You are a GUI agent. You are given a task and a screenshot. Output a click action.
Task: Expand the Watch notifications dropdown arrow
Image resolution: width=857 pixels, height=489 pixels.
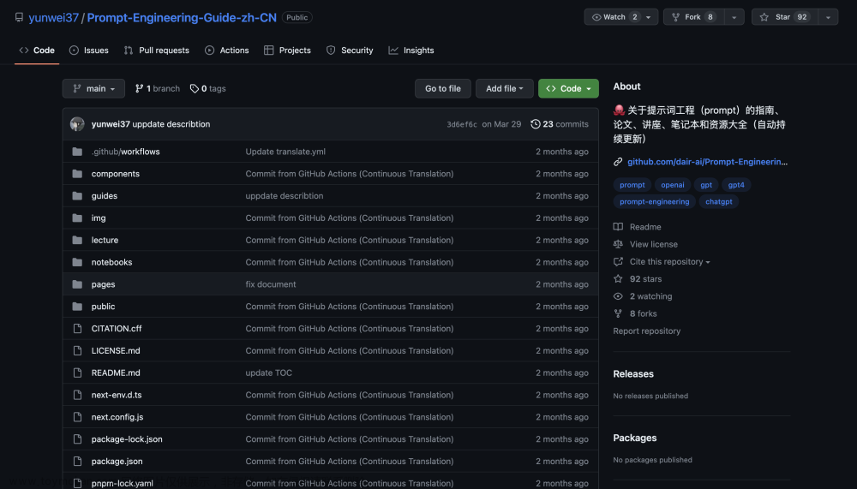(x=649, y=17)
